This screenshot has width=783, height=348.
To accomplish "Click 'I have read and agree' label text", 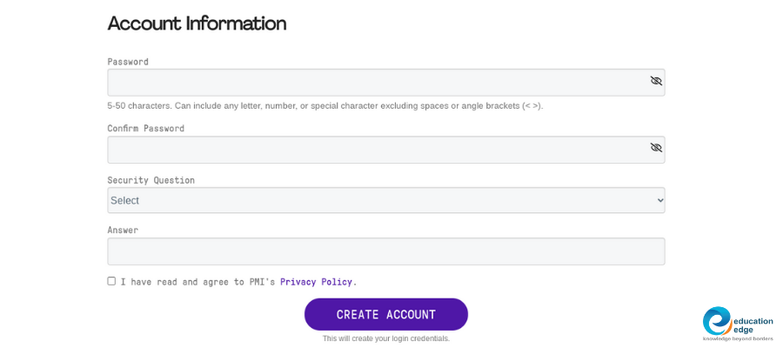I will click(197, 282).
